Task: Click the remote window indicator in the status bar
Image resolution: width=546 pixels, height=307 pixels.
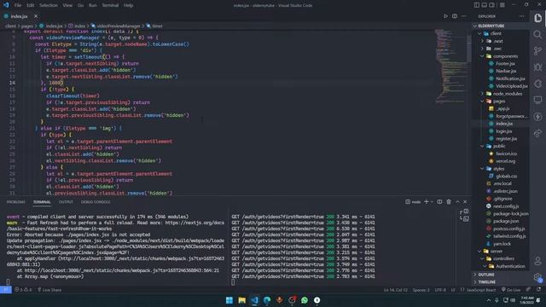Action: tap(6, 290)
